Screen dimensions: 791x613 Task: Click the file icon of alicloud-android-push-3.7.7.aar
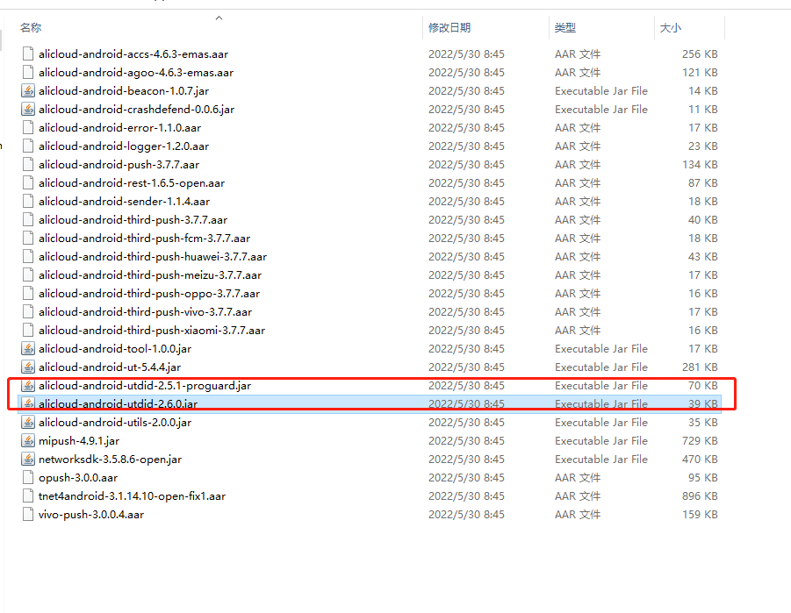click(28, 164)
